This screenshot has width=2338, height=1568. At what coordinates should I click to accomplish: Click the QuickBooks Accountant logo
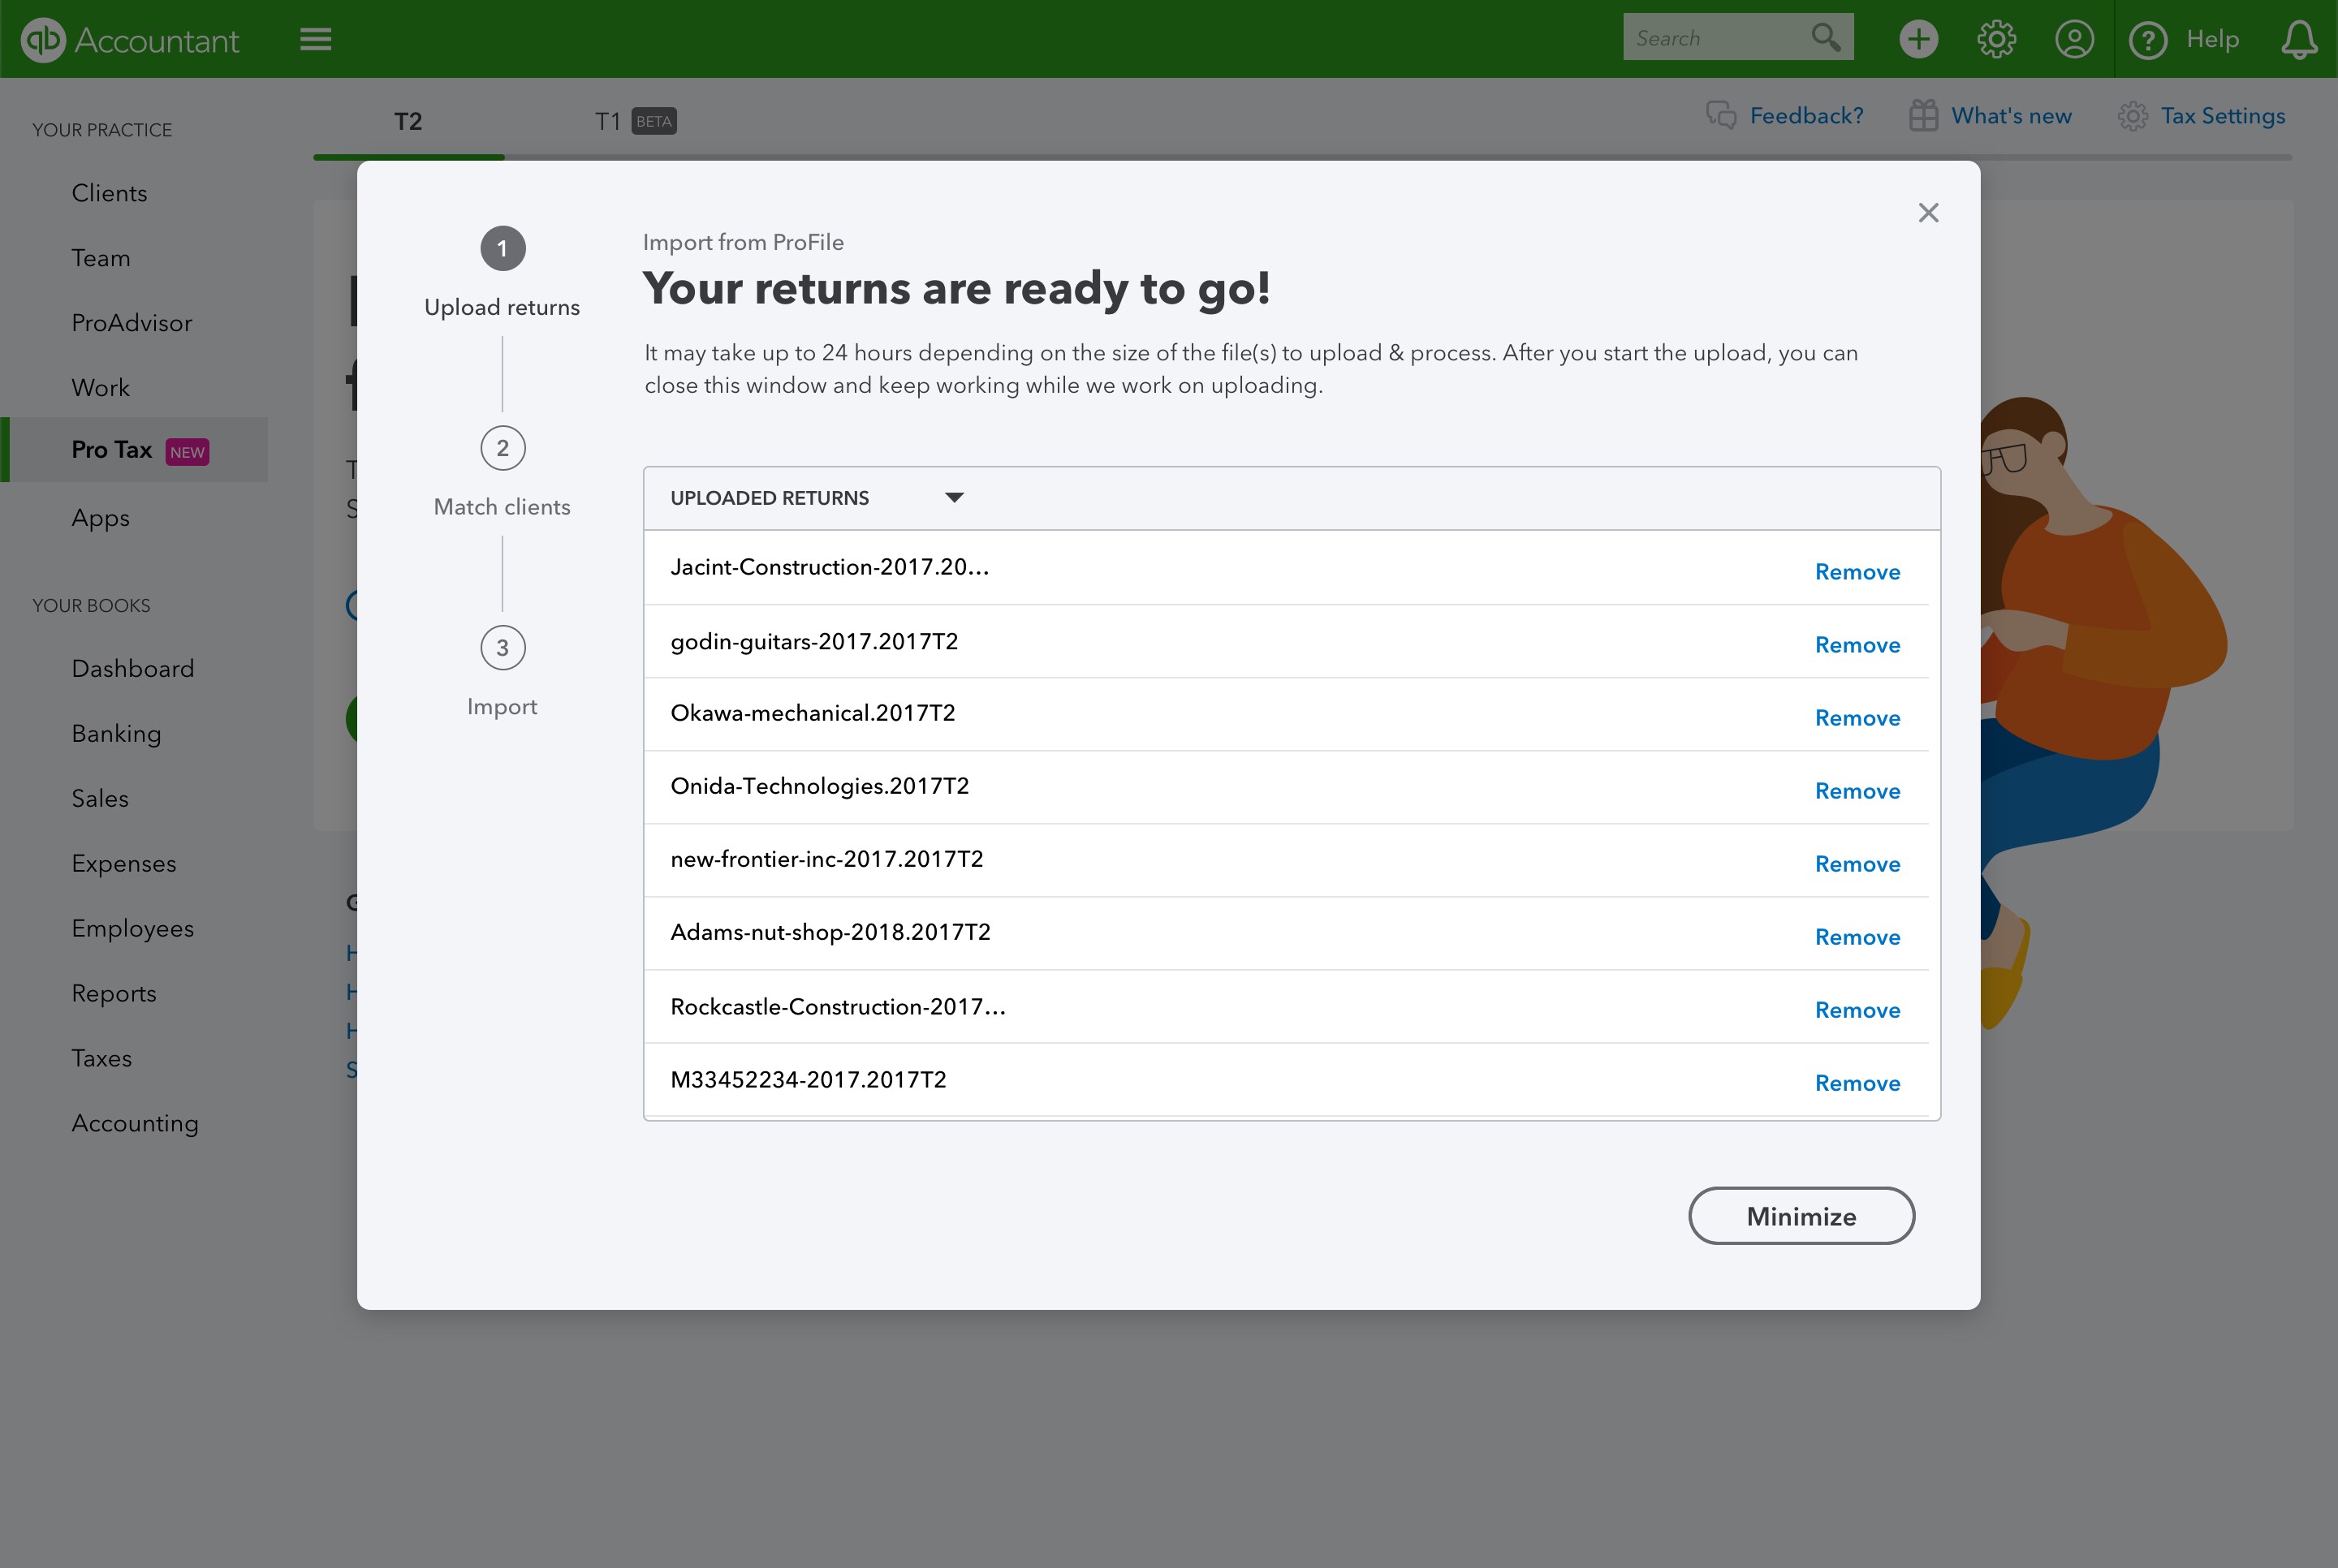pyautogui.click(x=130, y=40)
